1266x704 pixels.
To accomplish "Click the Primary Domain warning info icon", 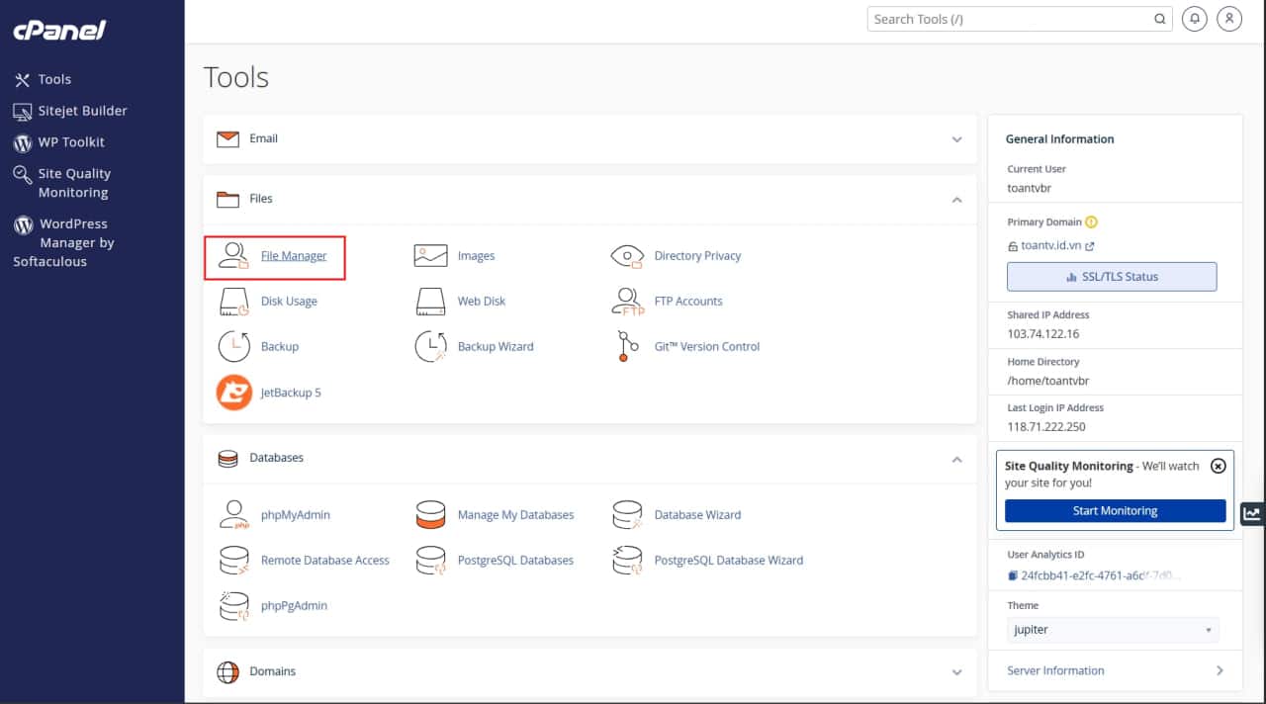I will (1092, 222).
